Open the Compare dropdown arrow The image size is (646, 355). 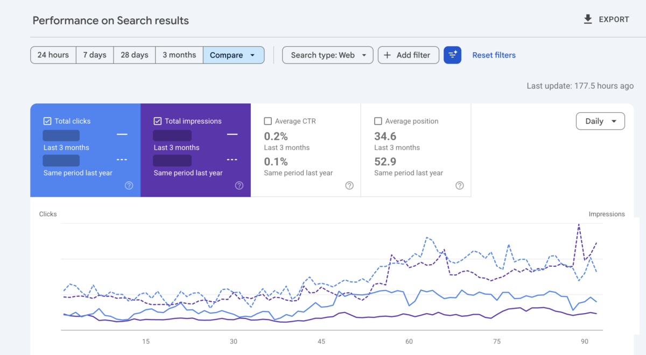(x=252, y=55)
